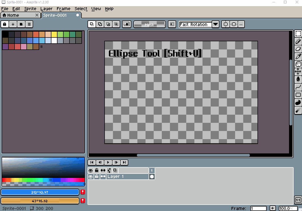Click the Frame number input field
Image resolution: width=302 pixels, height=211 pixels.
[258, 208]
